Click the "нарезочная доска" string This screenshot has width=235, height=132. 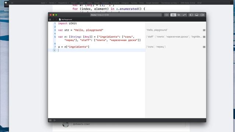coord(123,40)
